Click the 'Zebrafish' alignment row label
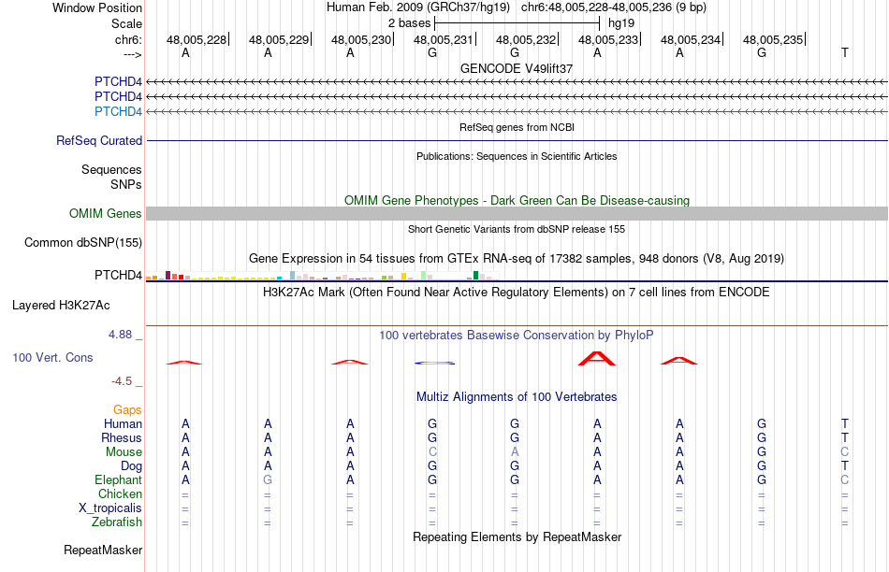This screenshot has height=572, width=889. tap(117, 522)
